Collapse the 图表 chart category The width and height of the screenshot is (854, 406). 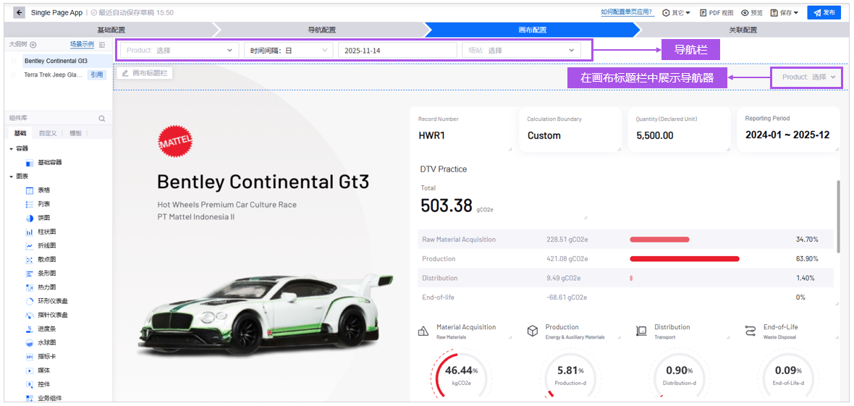click(12, 177)
